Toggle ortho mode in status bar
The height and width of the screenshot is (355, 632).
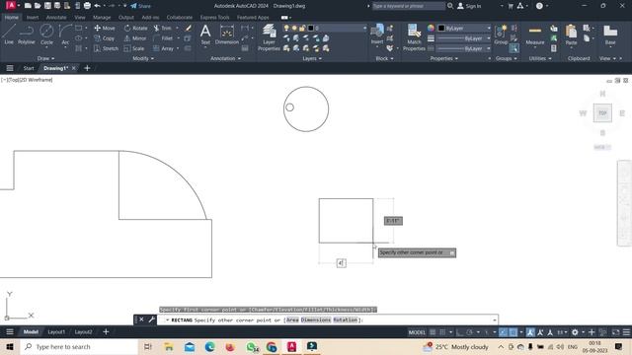coord(459,332)
